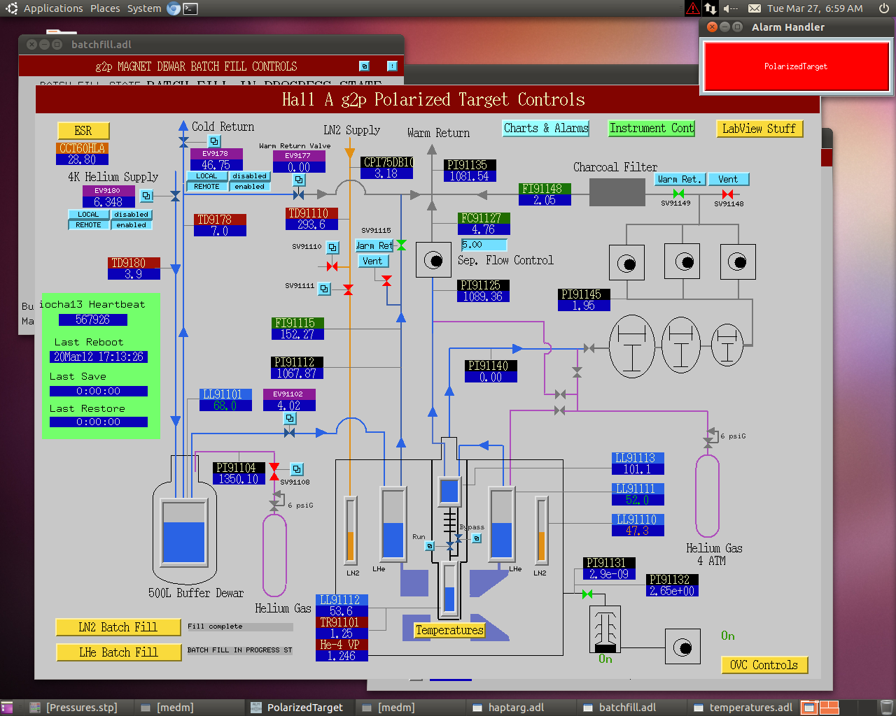The height and width of the screenshot is (716, 896).
Task: Open the Bypass valve display button
Action: [477, 538]
